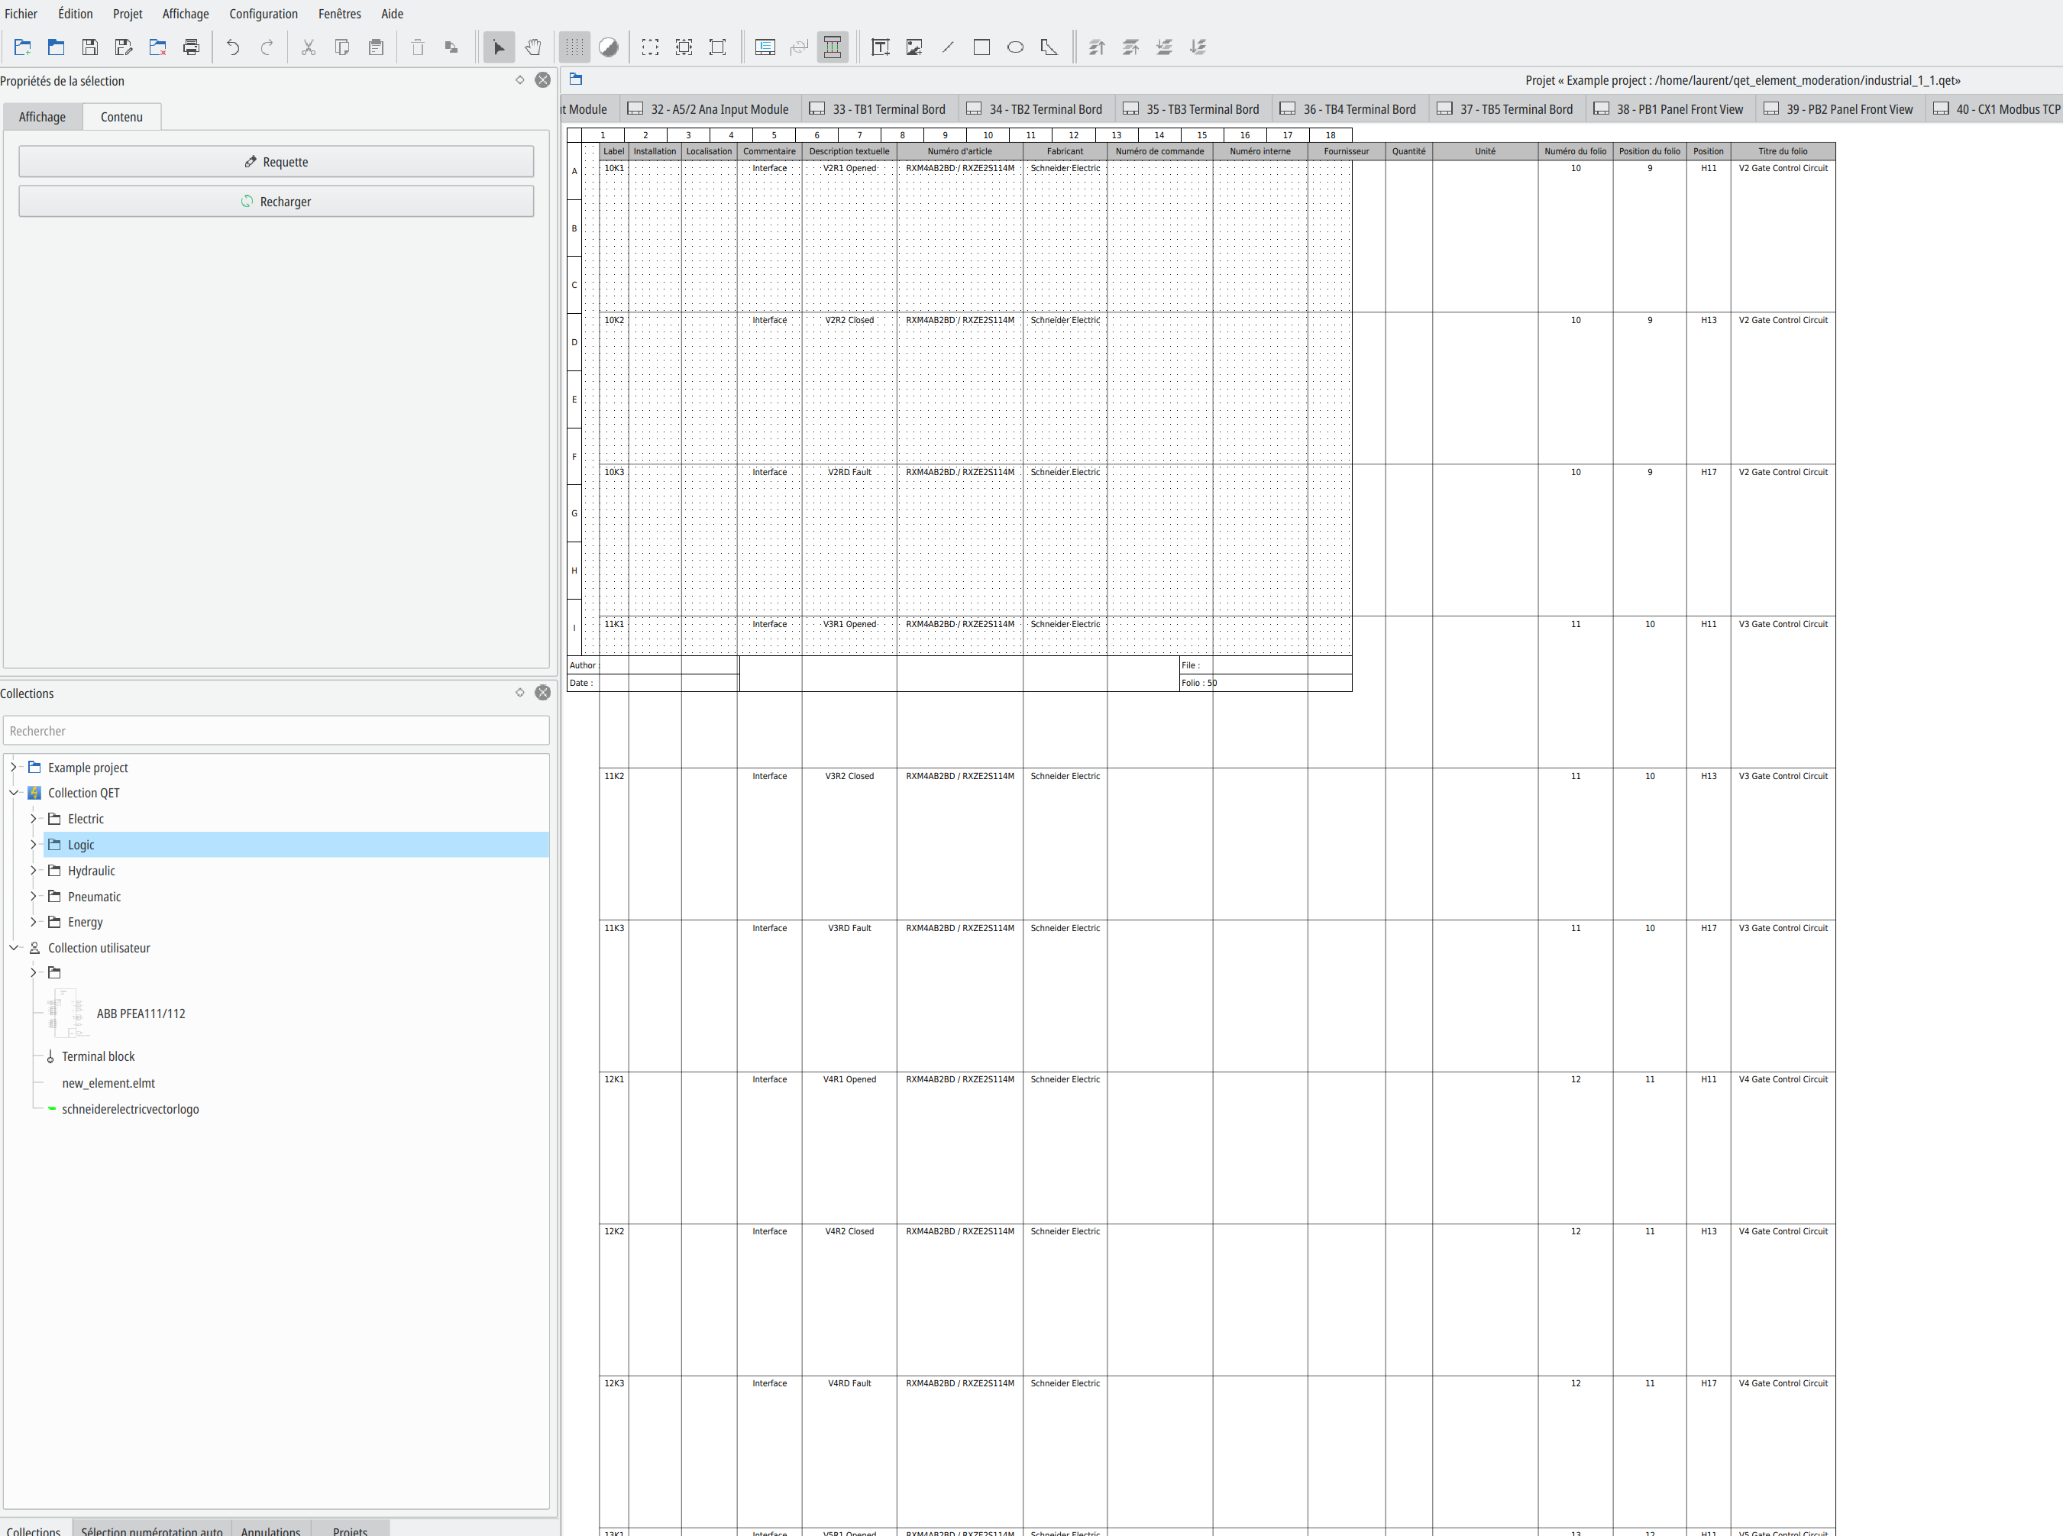Click the Bring to front icon

pyautogui.click(x=1097, y=47)
